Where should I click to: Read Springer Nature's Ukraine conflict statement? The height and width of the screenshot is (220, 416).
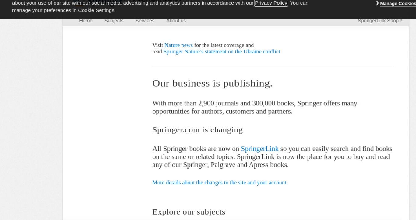click(x=222, y=52)
